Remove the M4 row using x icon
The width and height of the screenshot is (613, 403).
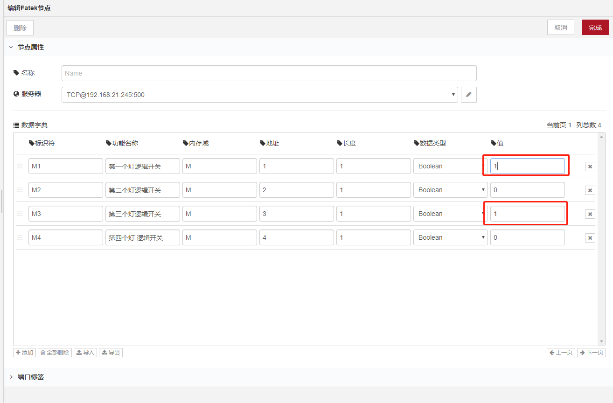click(590, 238)
